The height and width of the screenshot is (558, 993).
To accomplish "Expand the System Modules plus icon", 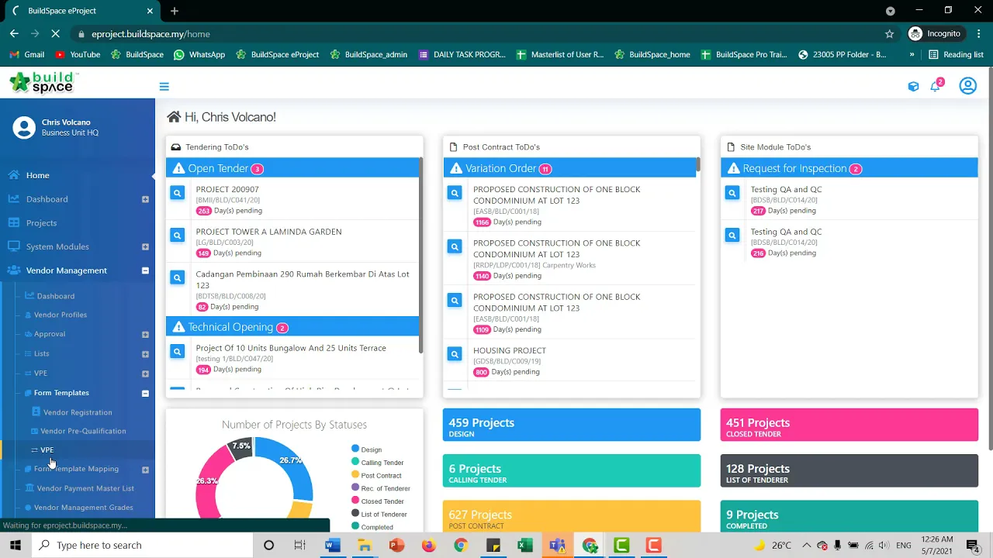I will (145, 247).
